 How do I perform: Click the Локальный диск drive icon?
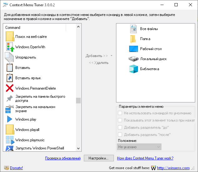click(134, 59)
